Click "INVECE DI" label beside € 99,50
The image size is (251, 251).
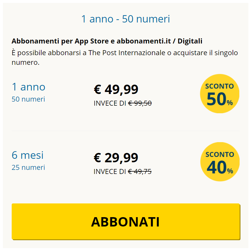pos(110,103)
